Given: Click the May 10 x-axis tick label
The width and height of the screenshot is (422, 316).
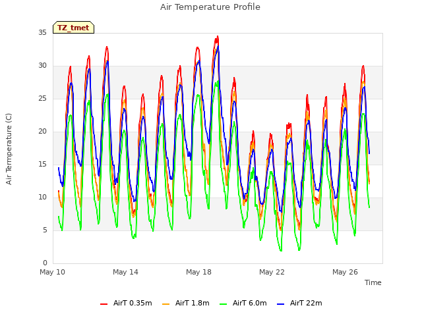Looking at the screenshot, I should coord(53,272).
